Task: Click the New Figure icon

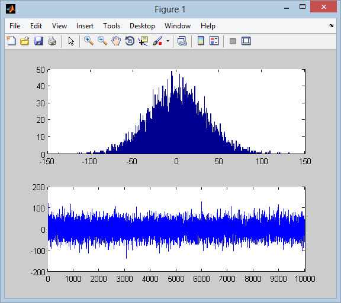Action: [11, 41]
